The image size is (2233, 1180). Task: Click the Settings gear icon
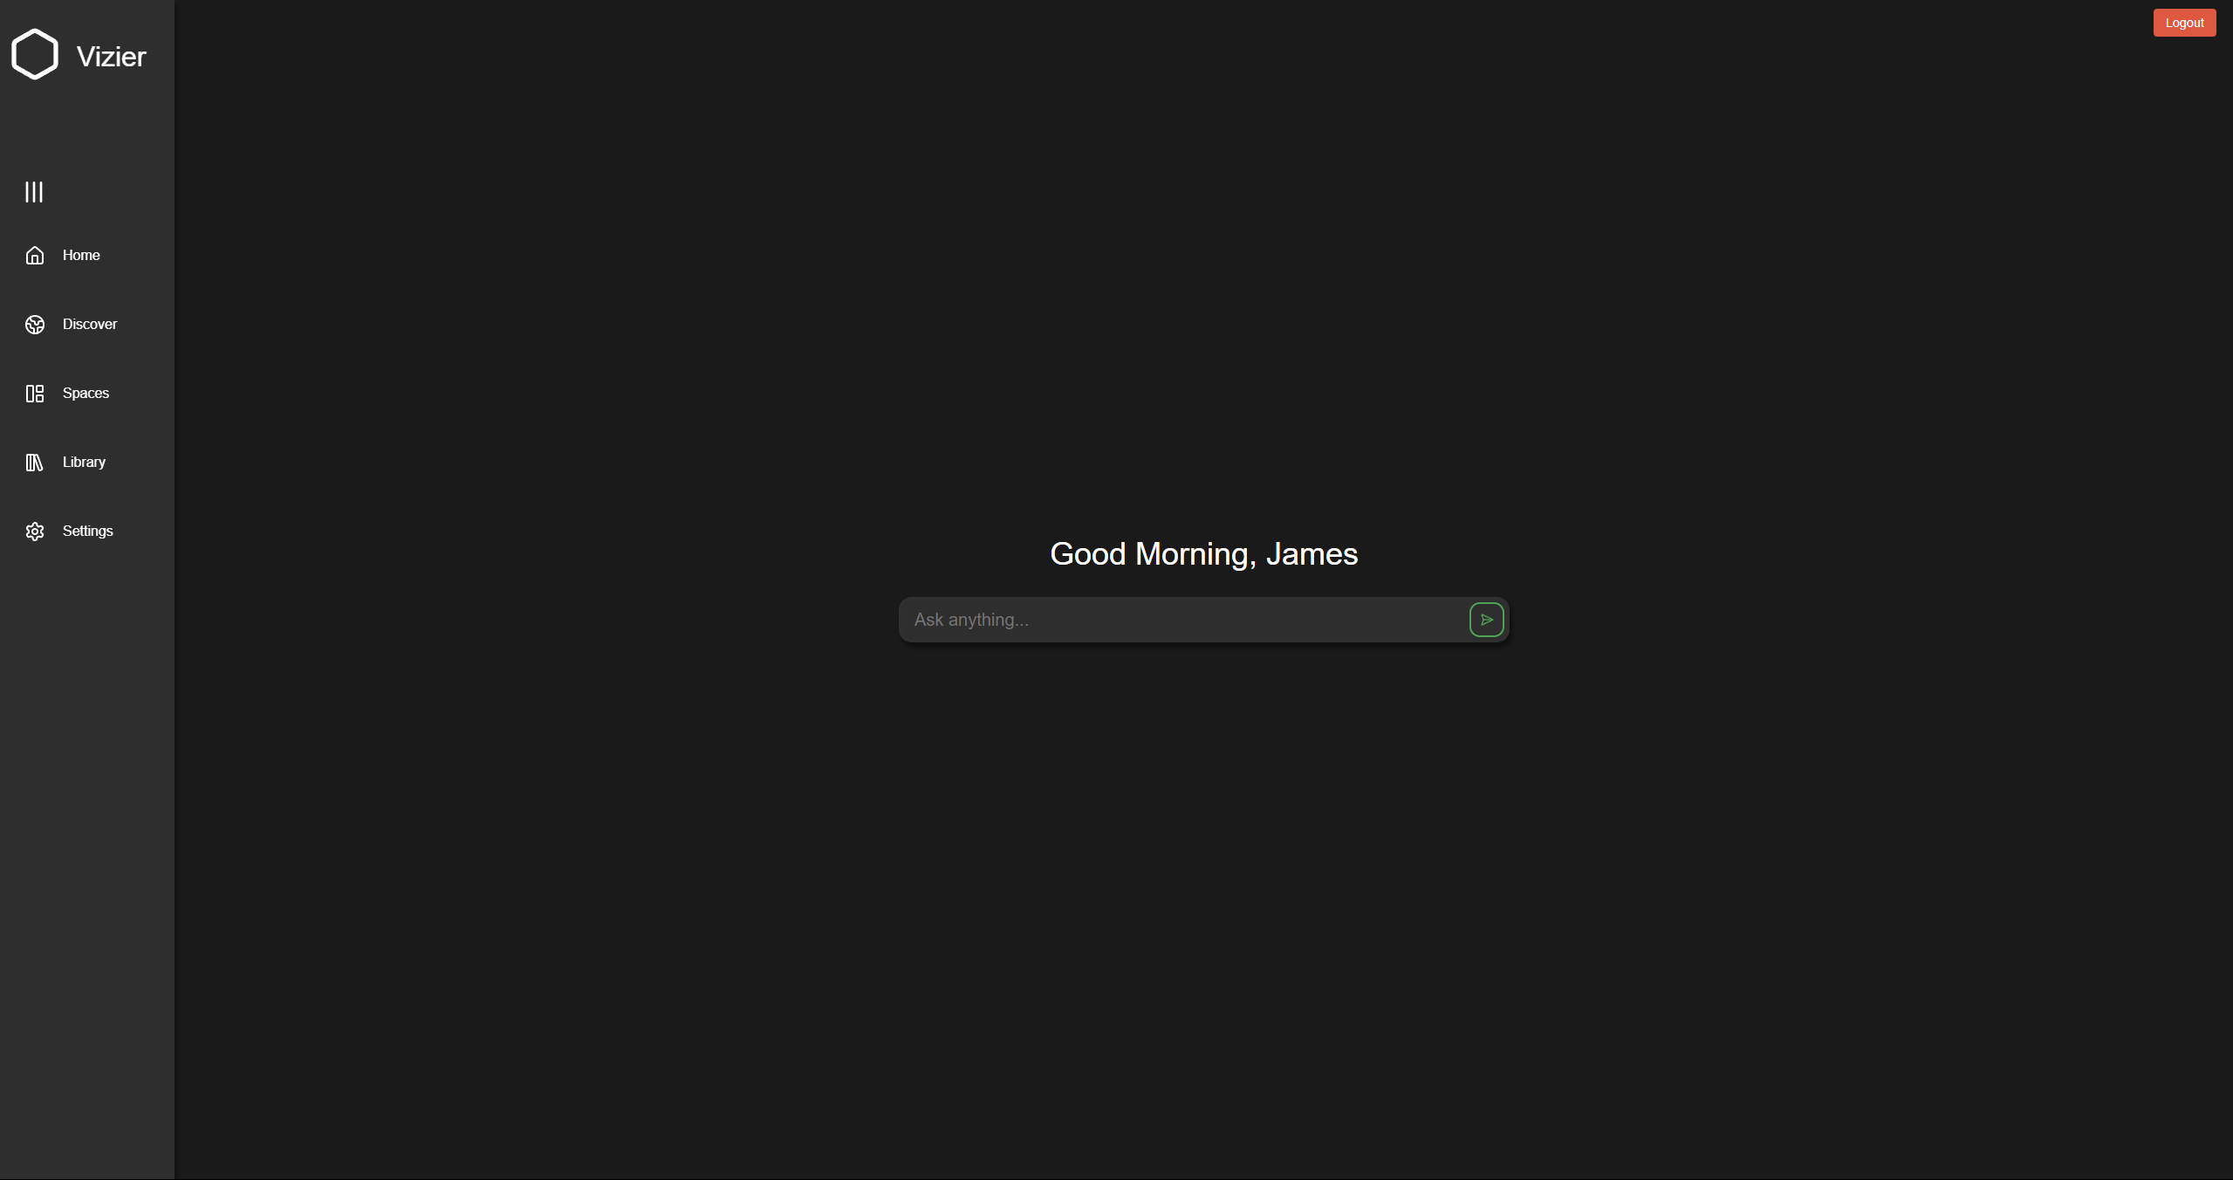(x=35, y=532)
